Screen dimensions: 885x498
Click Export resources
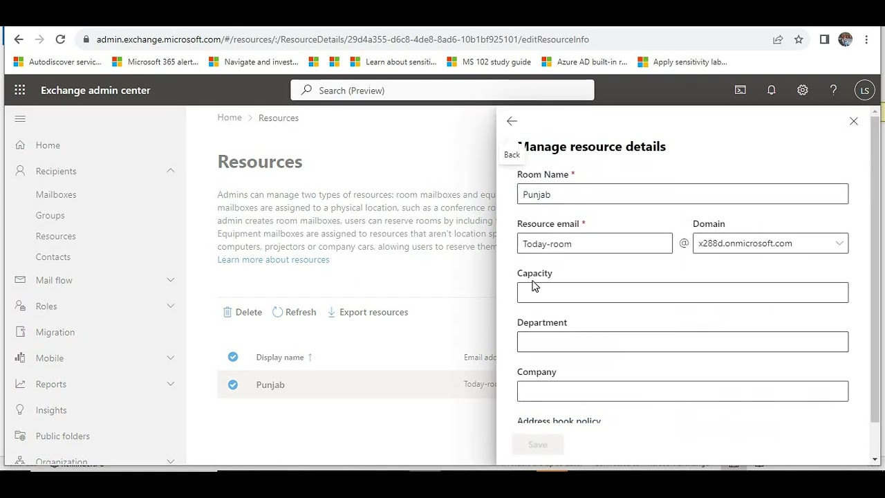(368, 312)
